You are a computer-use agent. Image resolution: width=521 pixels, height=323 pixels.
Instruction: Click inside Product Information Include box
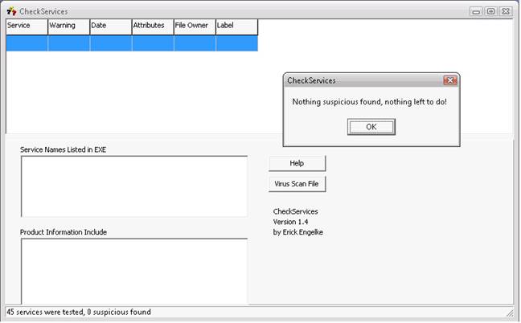pos(134,272)
